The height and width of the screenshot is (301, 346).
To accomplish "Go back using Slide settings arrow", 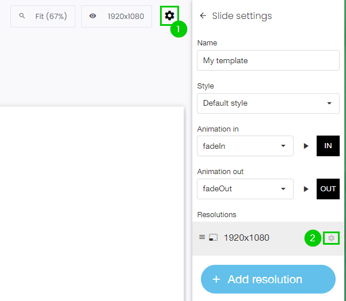I will (203, 16).
